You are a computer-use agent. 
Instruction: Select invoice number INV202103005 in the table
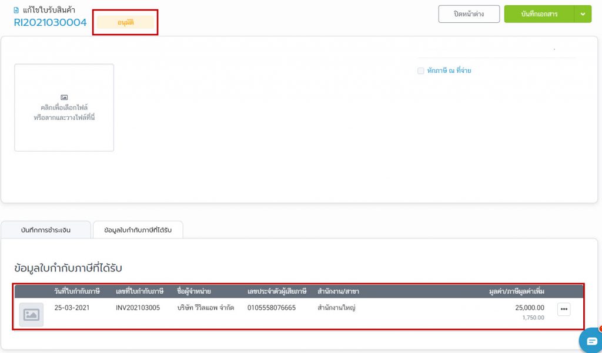click(x=138, y=308)
